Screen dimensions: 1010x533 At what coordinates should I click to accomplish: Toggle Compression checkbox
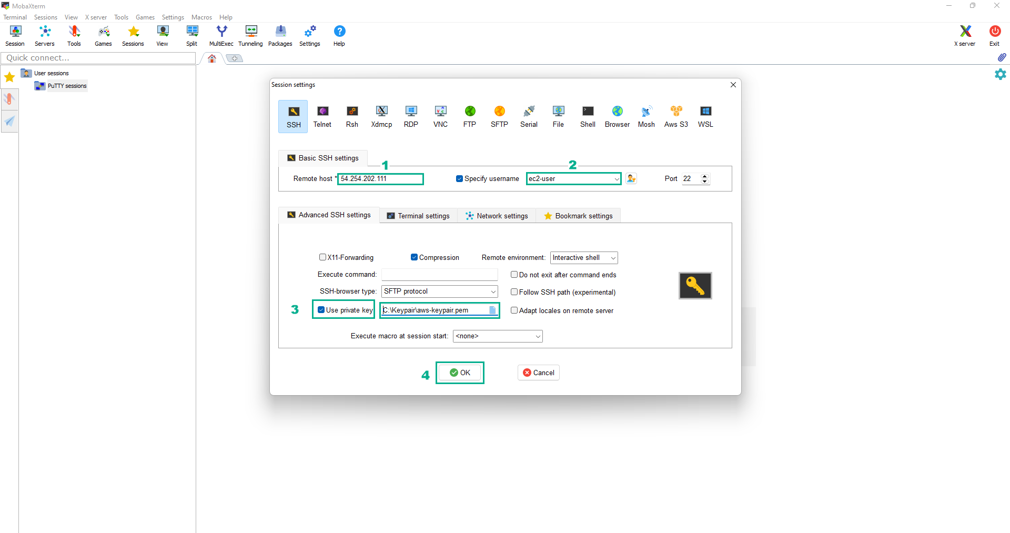tap(414, 257)
